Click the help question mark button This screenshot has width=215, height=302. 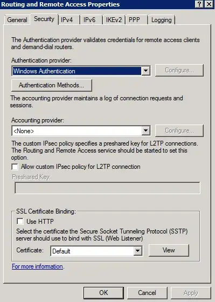pyautogui.click(x=199, y=4)
